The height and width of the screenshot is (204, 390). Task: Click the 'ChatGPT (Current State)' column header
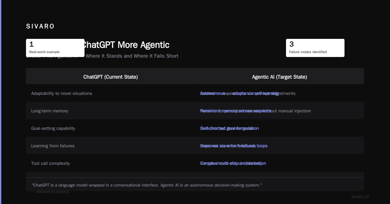coord(110,77)
